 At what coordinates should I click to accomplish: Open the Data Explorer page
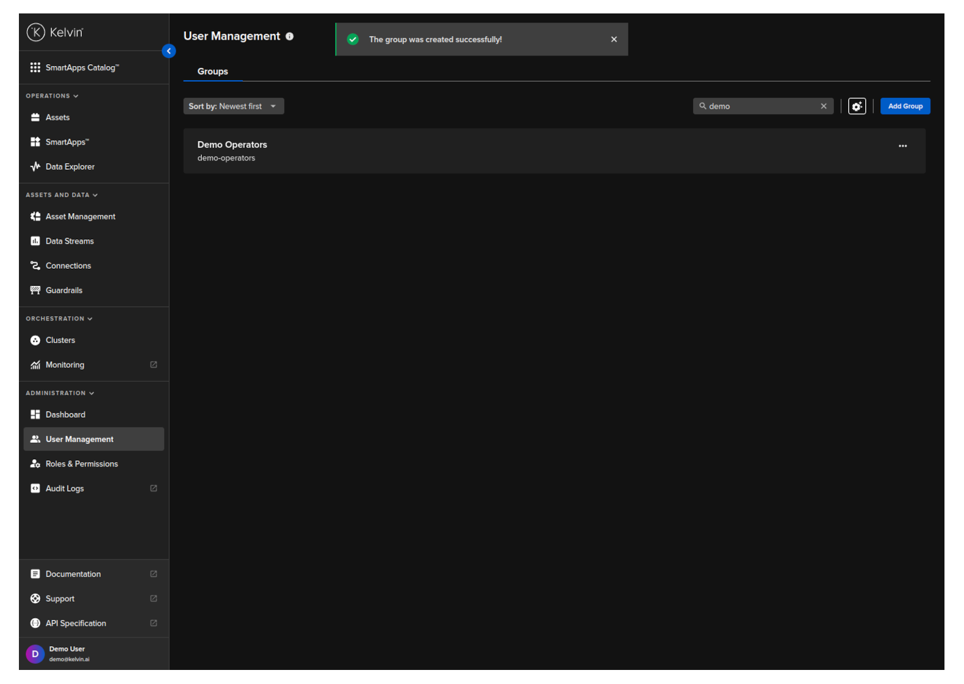point(70,167)
